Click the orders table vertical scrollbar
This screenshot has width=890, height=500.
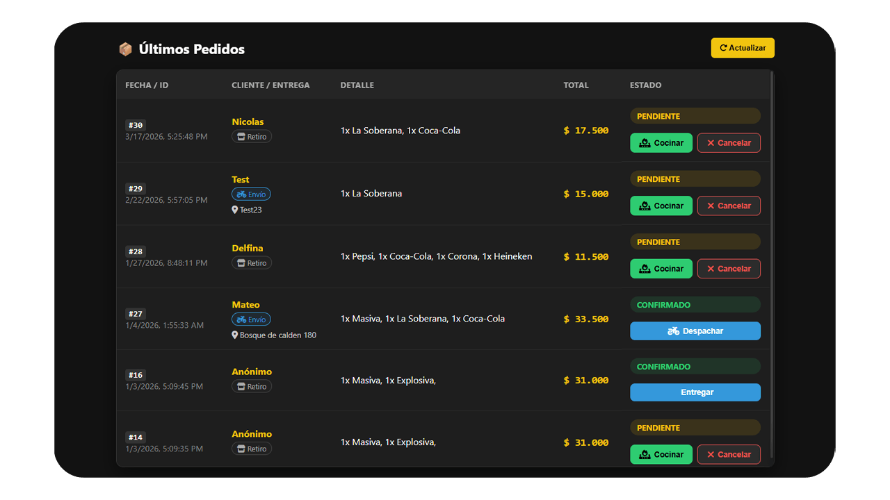tap(772, 264)
